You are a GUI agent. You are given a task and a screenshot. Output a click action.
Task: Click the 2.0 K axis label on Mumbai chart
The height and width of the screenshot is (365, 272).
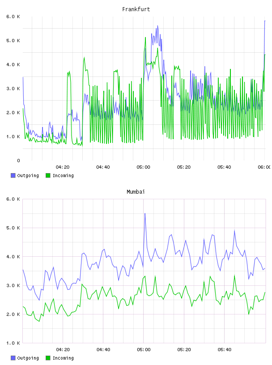13,314
